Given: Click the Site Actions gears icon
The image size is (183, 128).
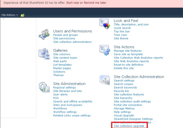Looking at the screenshot, I should [x=105, y=50].
